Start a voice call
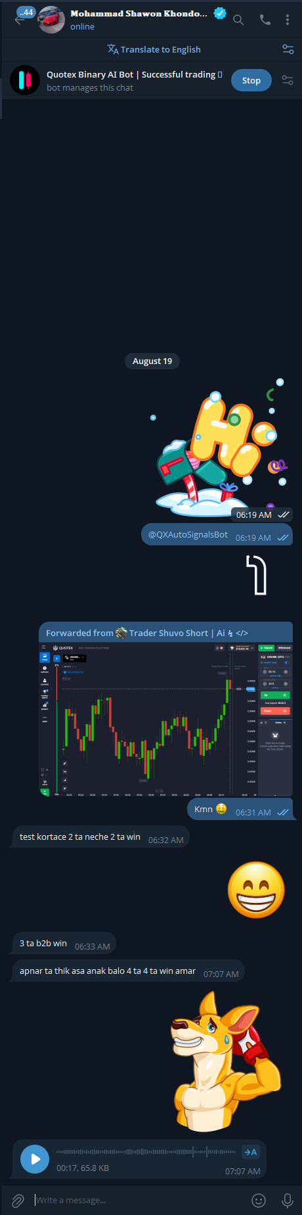Viewport: 302px width, 1215px height. click(265, 20)
